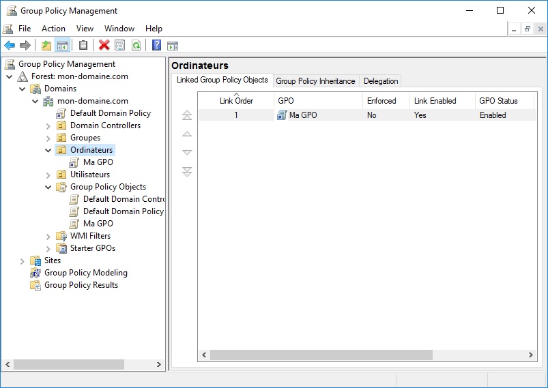The image size is (548, 388).
Task: Expand the WMI Filters node
Action: pyautogui.click(x=48, y=237)
